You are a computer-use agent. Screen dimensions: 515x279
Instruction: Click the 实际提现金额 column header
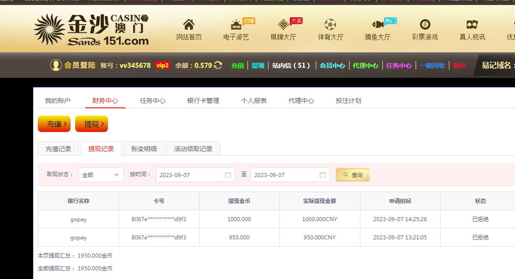pyautogui.click(x=320, y=201)
